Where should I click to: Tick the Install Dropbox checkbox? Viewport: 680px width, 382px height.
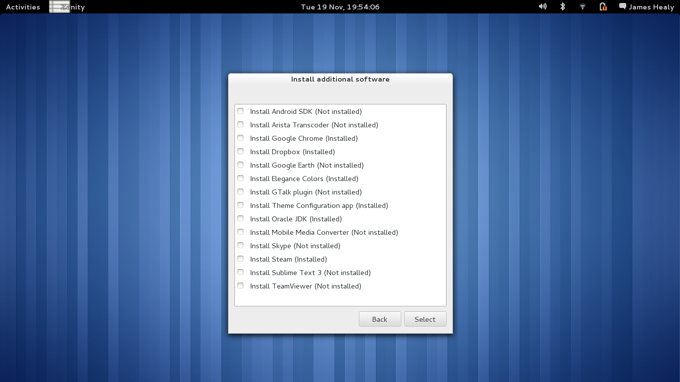pyautogui.click(x=240, y=151)
